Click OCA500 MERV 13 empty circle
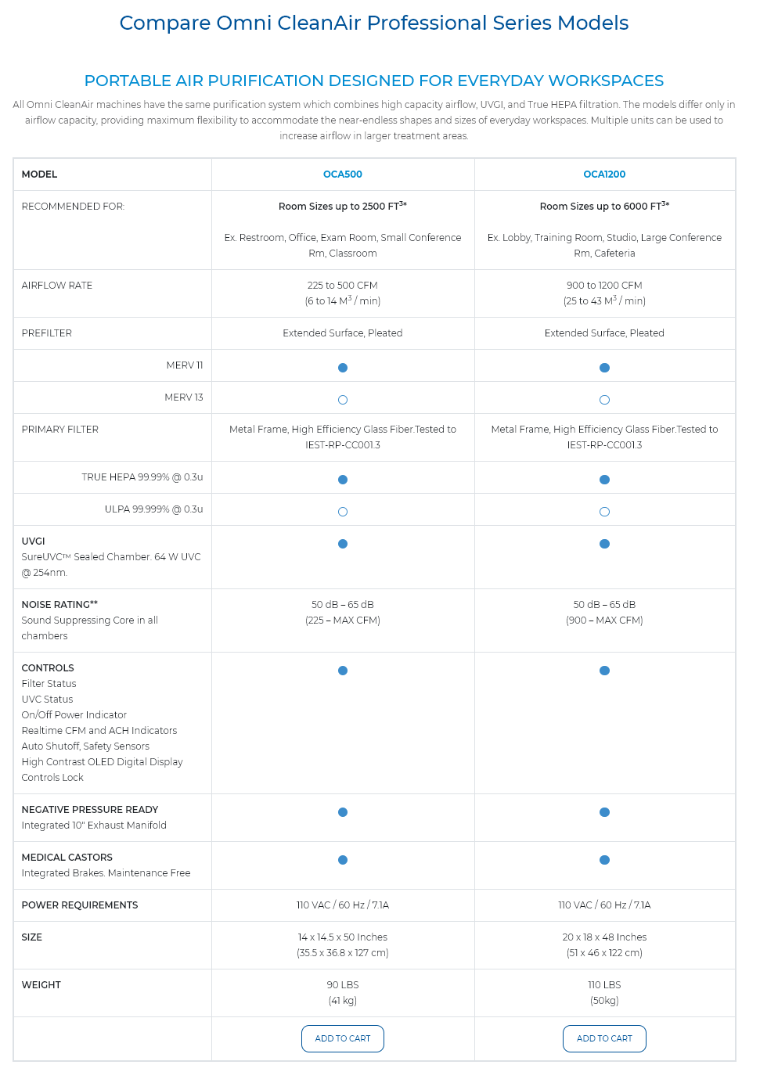The image size is (760, 1072). (343, 400)
